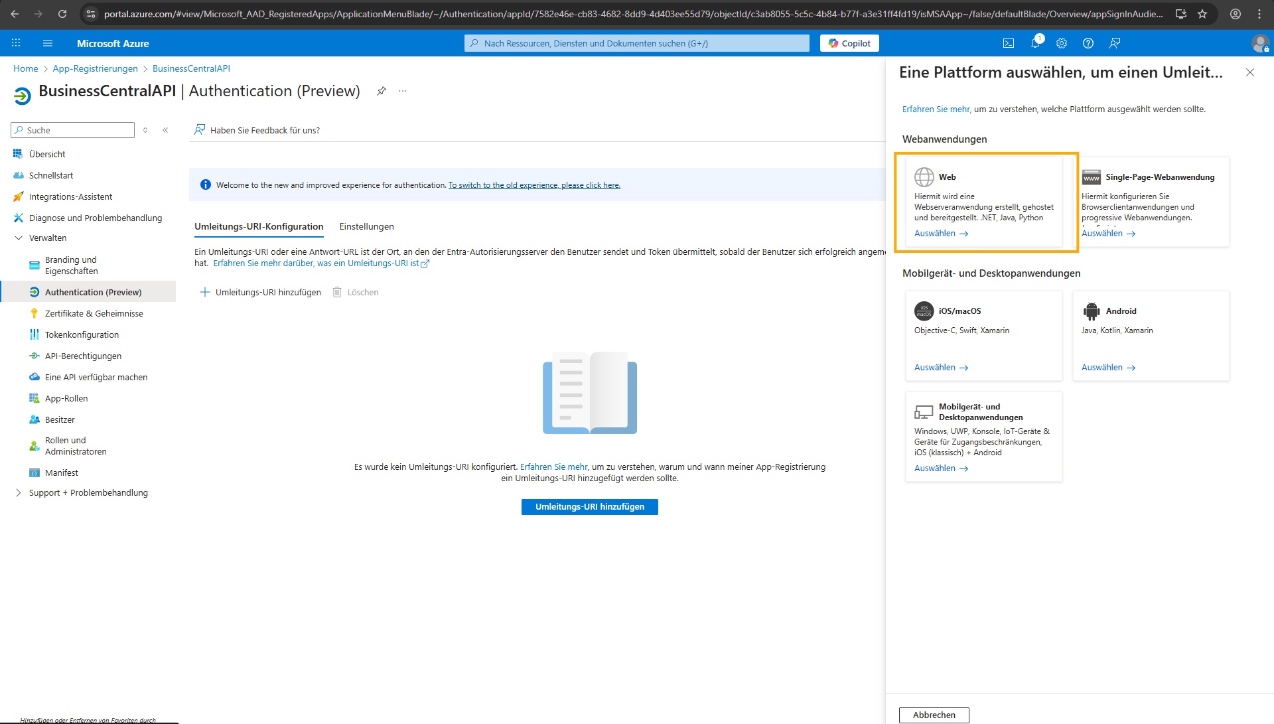The width and height of the screenshot is (1274, 724).
Task: Pin the BusinessCentralAPI blade
Action: pyautogui.click(x=382, y=91)
